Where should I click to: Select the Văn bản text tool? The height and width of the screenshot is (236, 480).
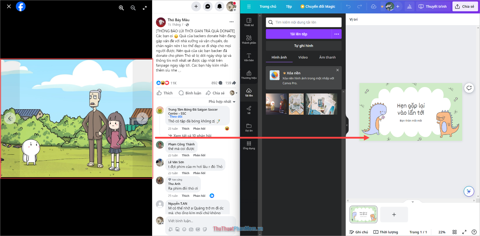pyautogui.click(x=249, y=56)
